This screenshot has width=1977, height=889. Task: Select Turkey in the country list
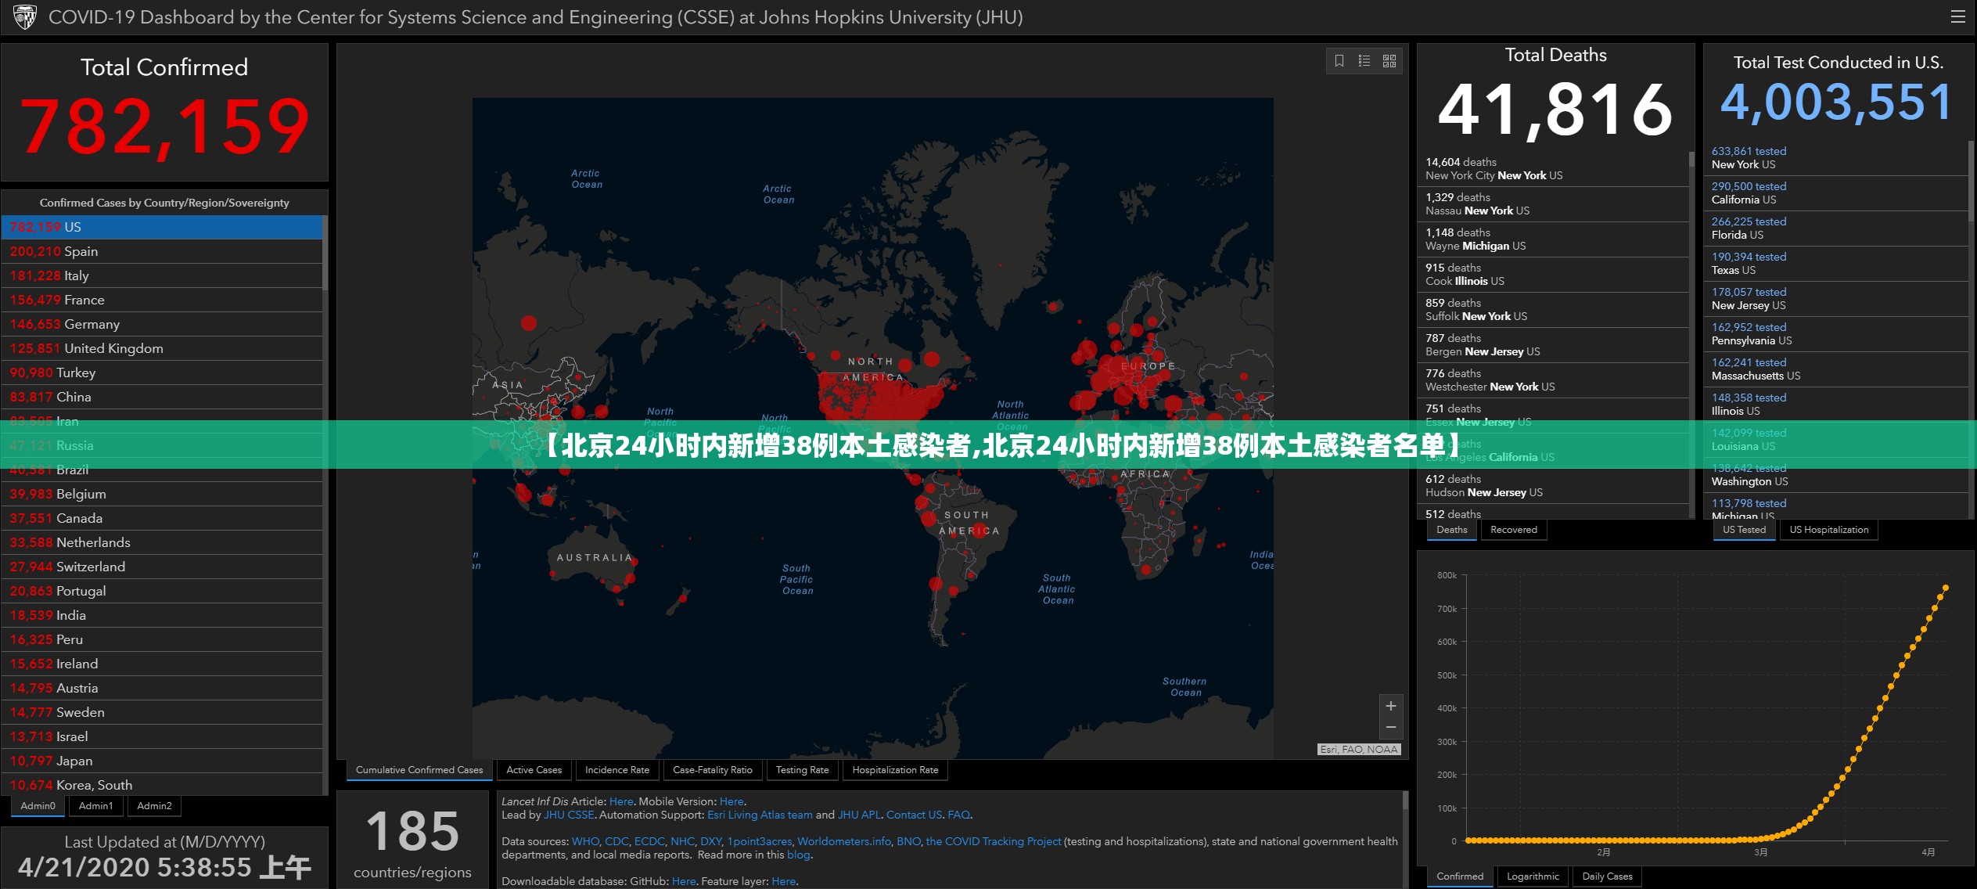point(162,373)
